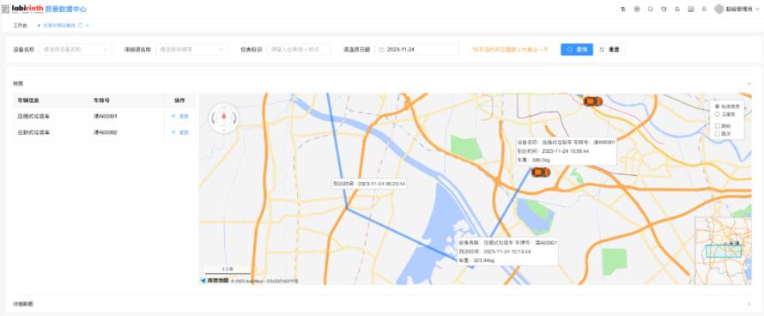Enable the road network checkbox
The width and height of the screenshot is (764, 316).
coord(718,126)
